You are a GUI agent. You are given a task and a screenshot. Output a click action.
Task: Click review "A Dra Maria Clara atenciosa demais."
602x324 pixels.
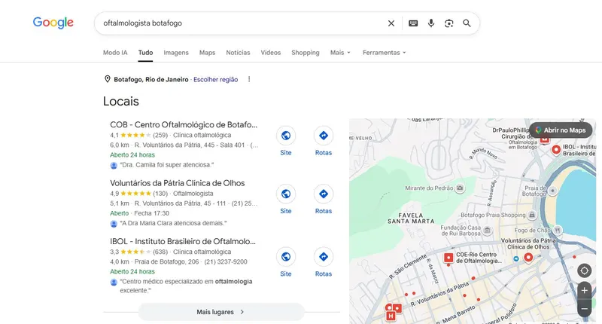(x=173, y=223)
